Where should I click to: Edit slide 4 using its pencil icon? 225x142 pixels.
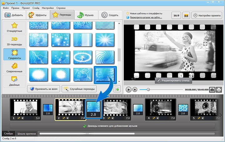154,118
